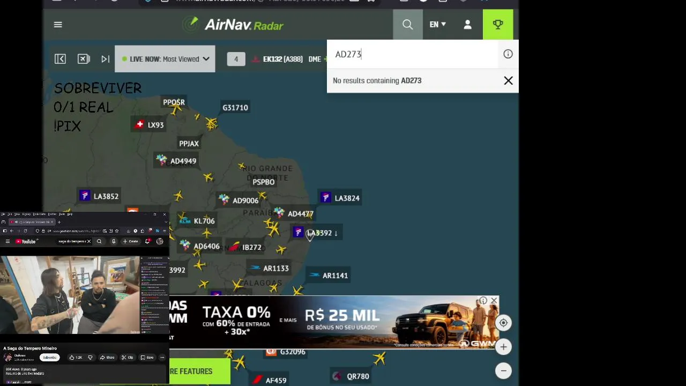Viewport: 686px width, 386px height.
Task: Click the AirNav Radar logo
Action: (233, 24)
